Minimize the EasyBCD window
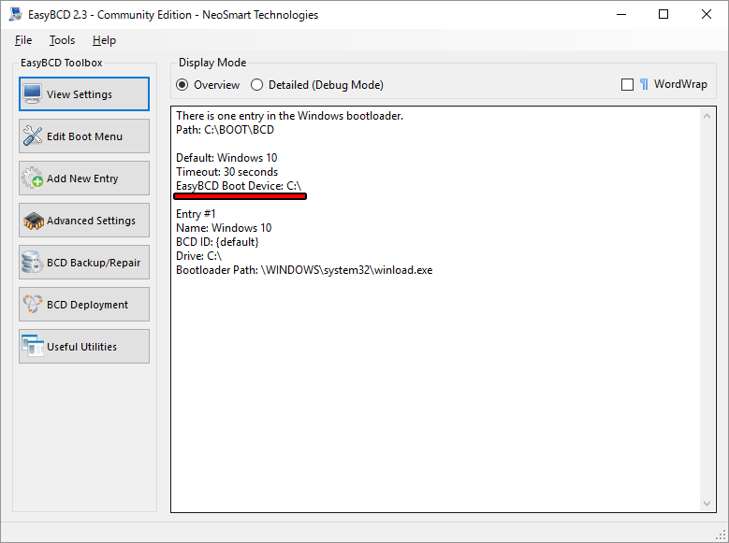Screen dimensions: 729x543 pyautogui.click(x=621, y=14)
